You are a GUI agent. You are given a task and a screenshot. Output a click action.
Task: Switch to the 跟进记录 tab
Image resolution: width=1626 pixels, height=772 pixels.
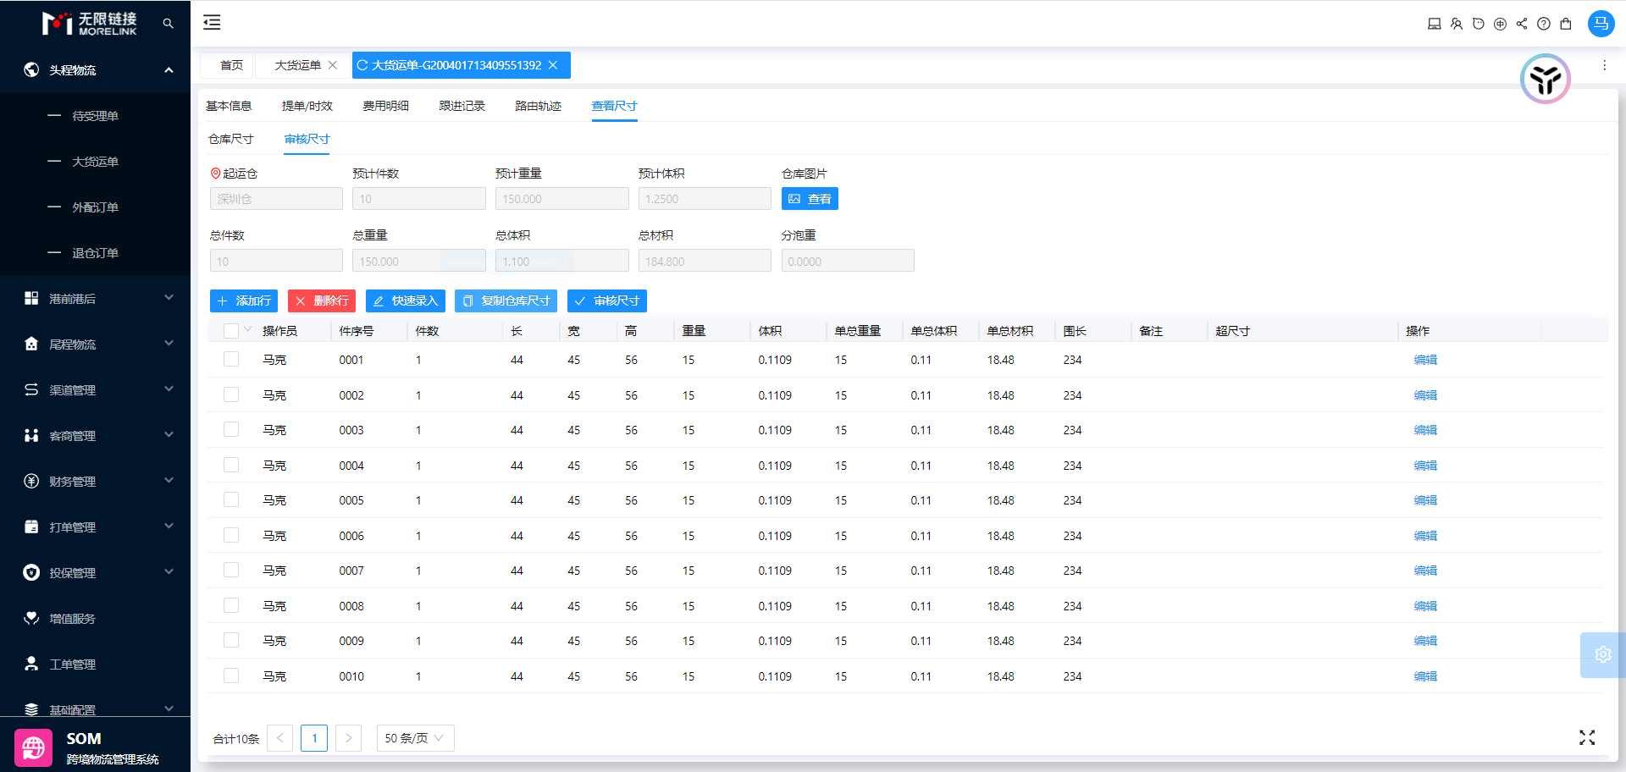click(462, 106)
